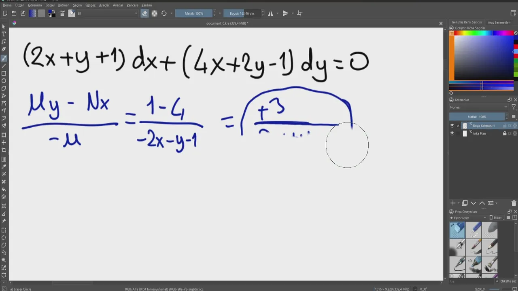Select the Crop tool
This screenshot has height=291, width=518.
4,150
